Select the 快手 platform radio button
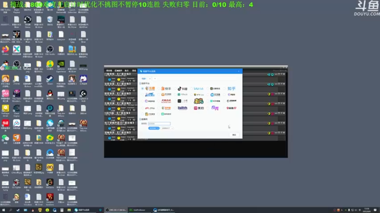 (x=159, y=89)
